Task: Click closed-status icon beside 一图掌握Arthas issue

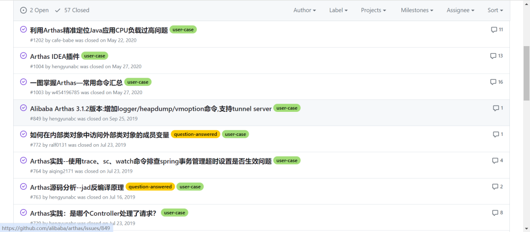Action: tap(23, 81)
